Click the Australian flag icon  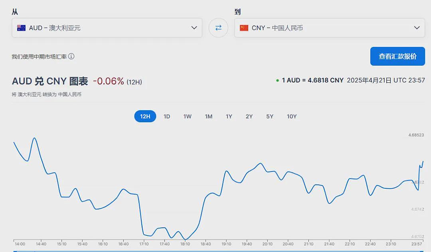click(21, 28)
